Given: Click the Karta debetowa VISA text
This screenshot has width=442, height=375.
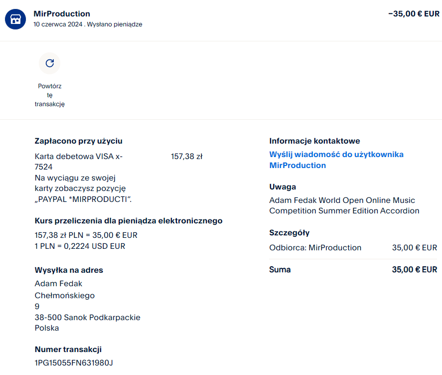Looking at the screenshot, I should click(x=78, y=157).
